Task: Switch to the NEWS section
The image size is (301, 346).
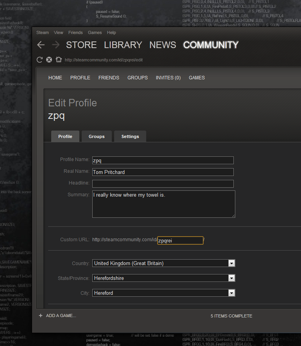Action: [163, 45]
